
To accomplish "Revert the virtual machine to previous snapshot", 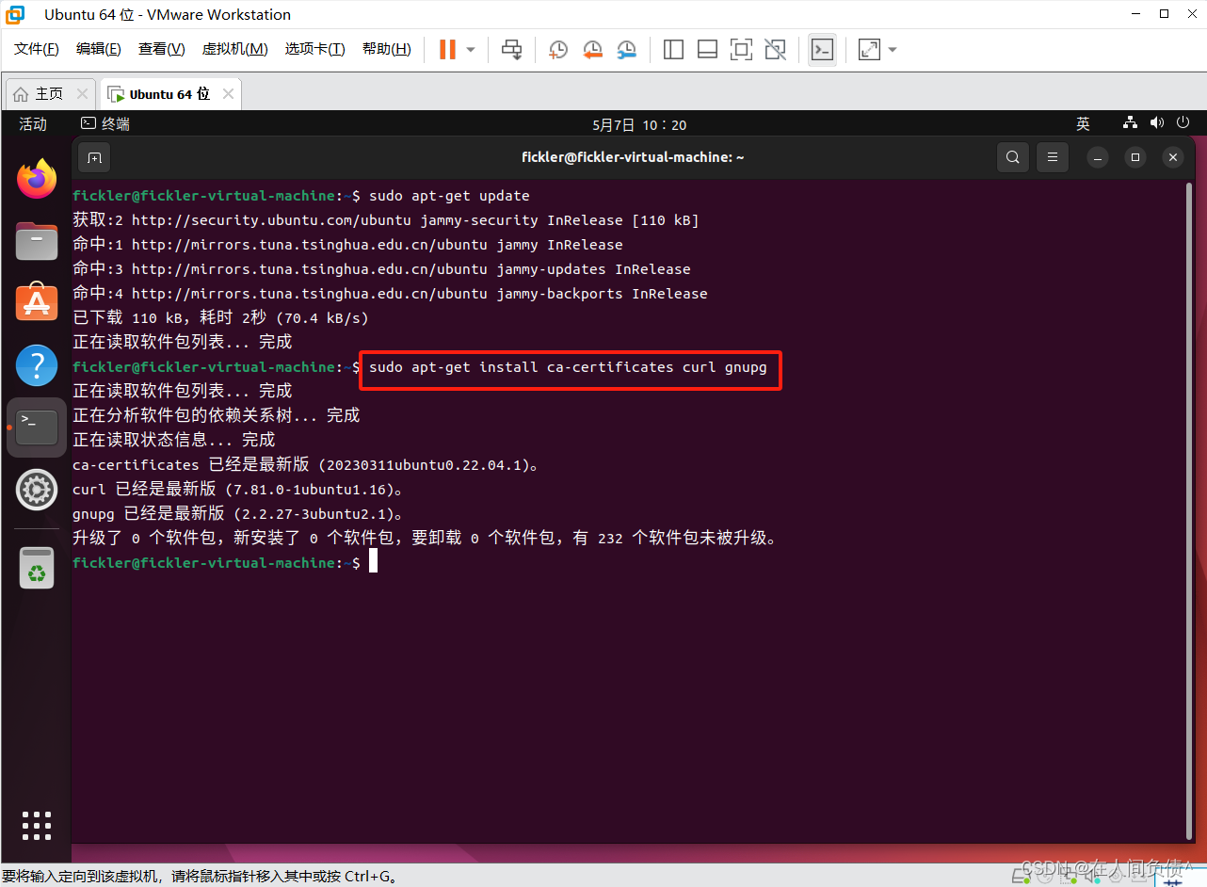I will [592, 49].
